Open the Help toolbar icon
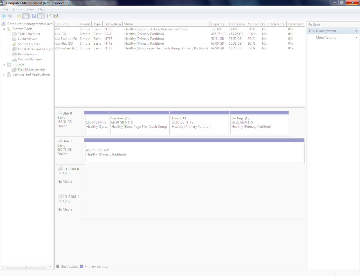The width and height of the screenshot is (360, 276). click(34, 16)
